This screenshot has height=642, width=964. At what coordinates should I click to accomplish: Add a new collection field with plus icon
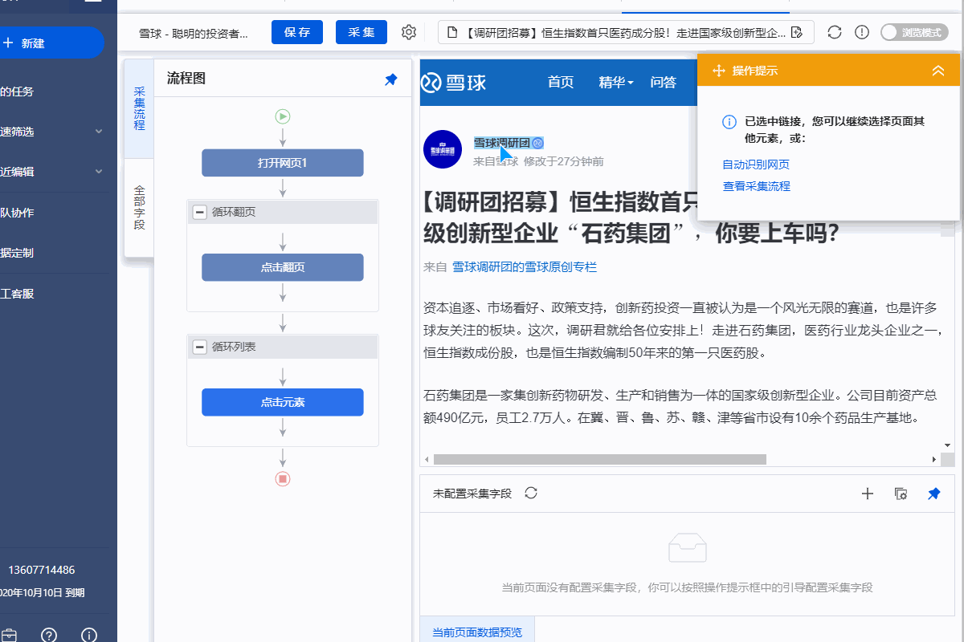[x=868, y=494]
